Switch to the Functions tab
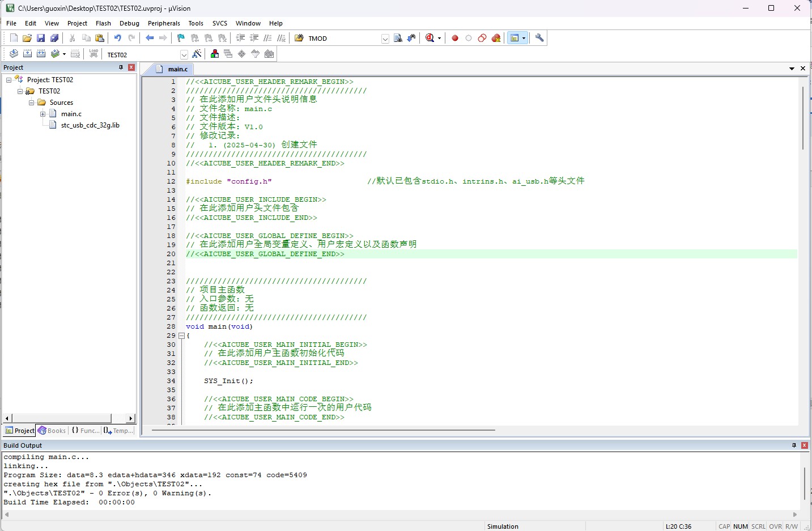 86,431
